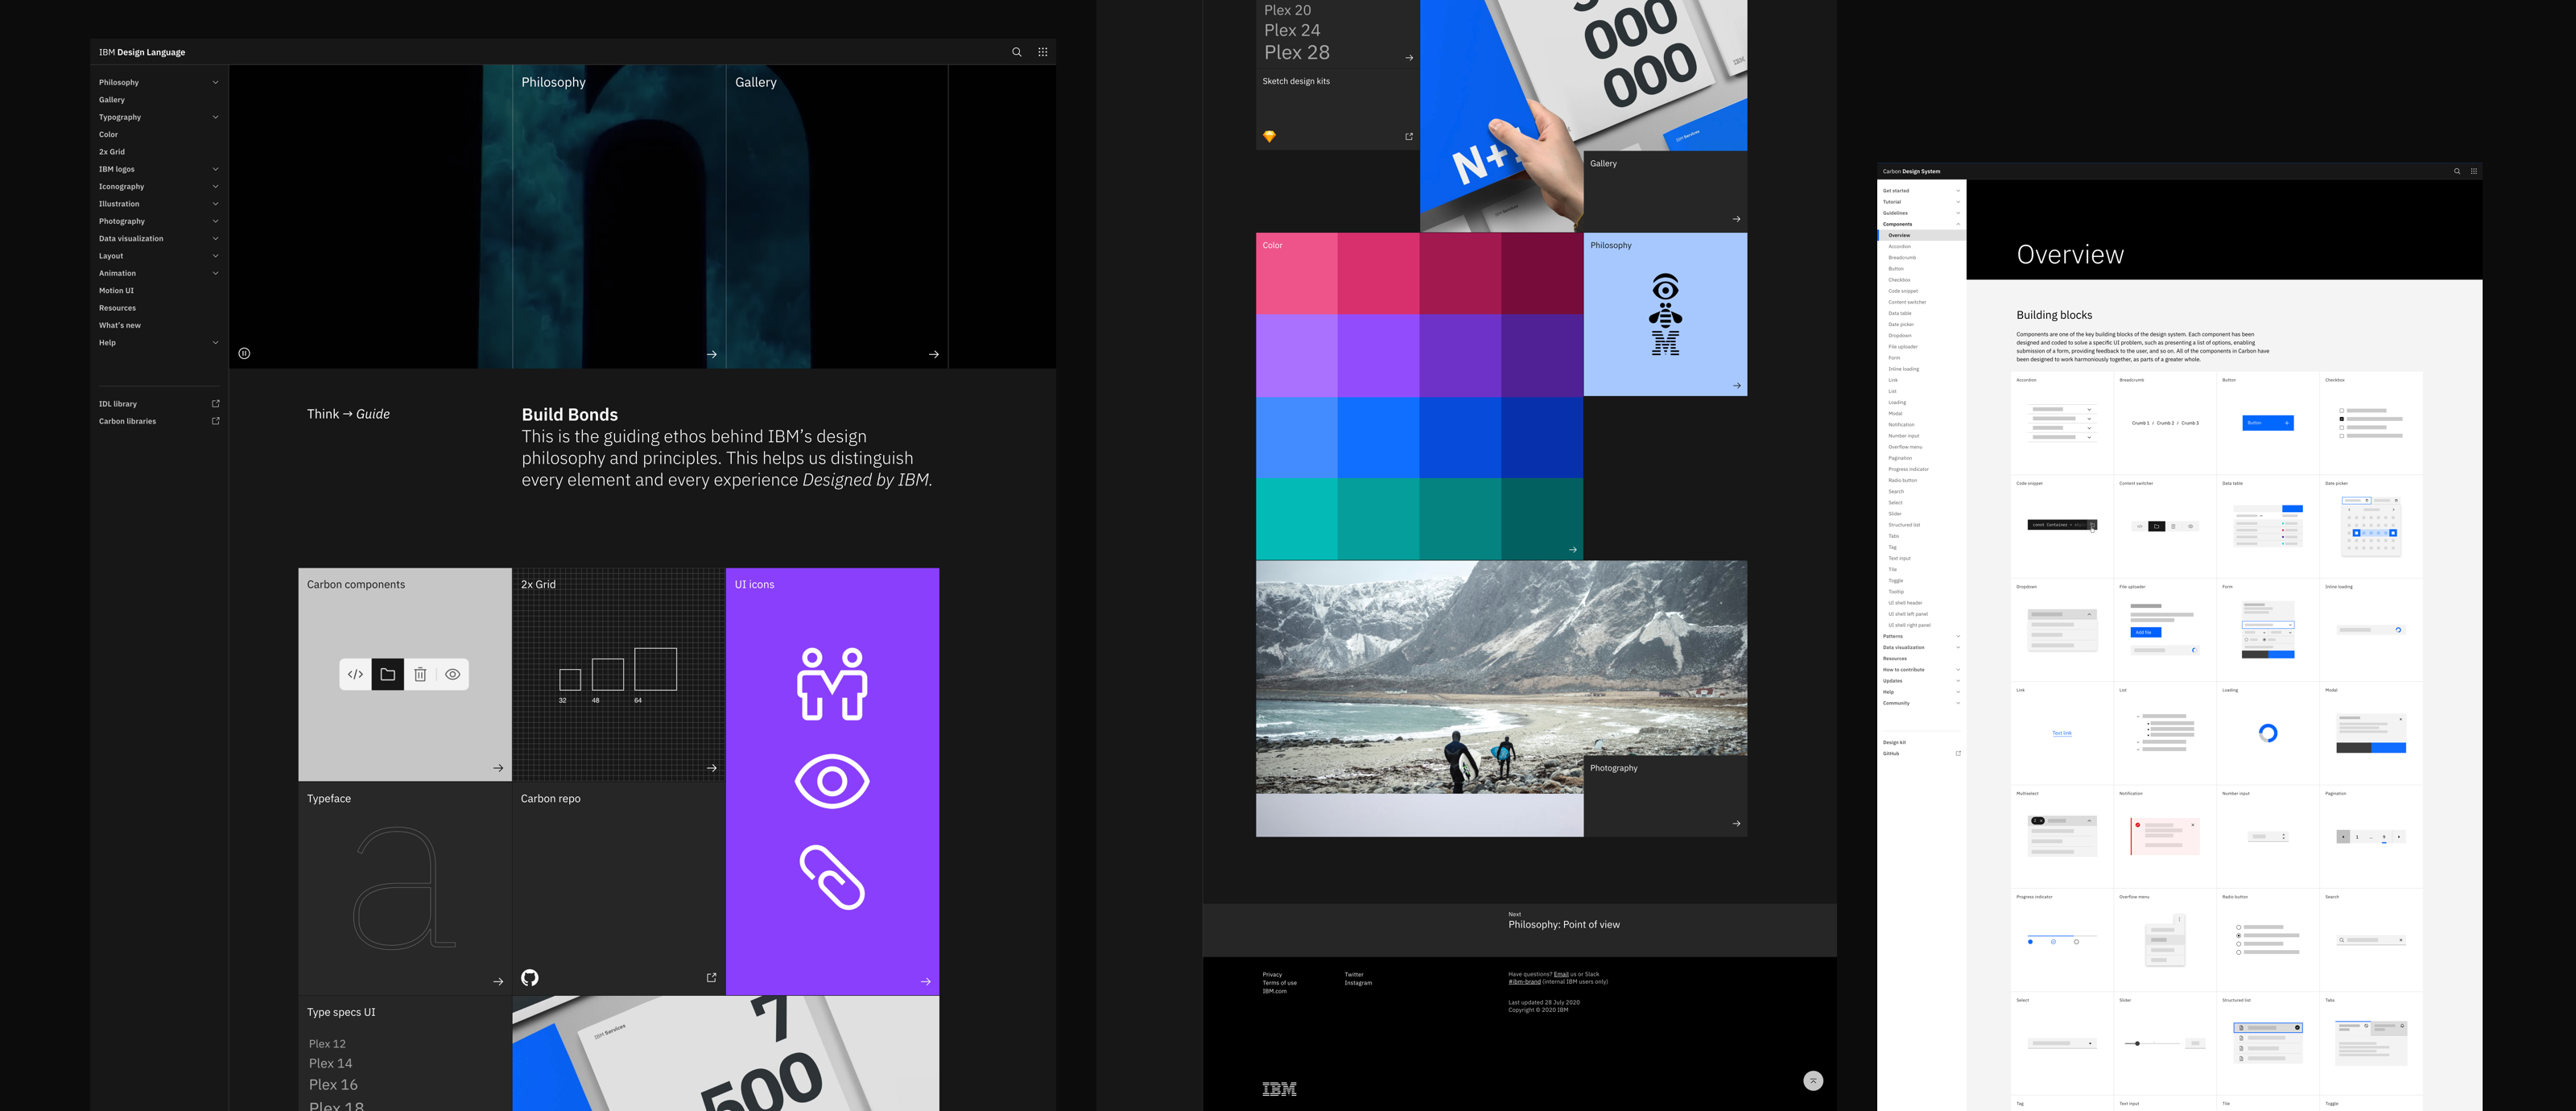Click external link icon beside GitHub in Carbon sidebar
The height and width of the screenshot is (1111, 2576).
tap(1958, 753)
